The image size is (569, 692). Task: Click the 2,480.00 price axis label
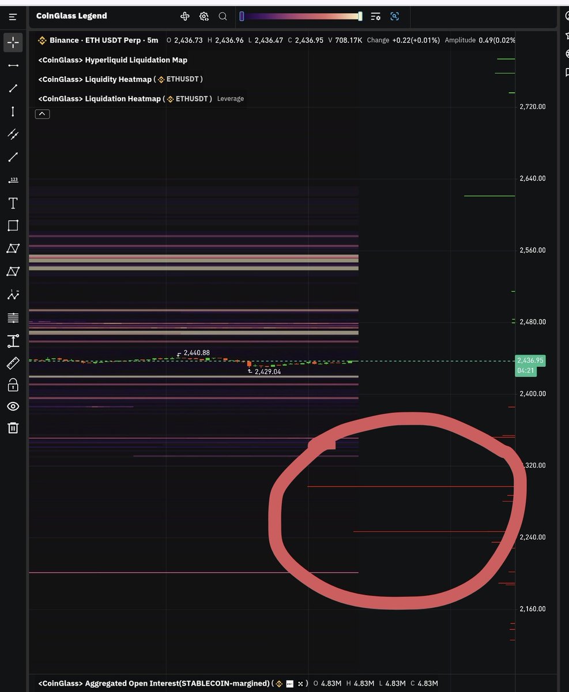[x=533, y=322]
